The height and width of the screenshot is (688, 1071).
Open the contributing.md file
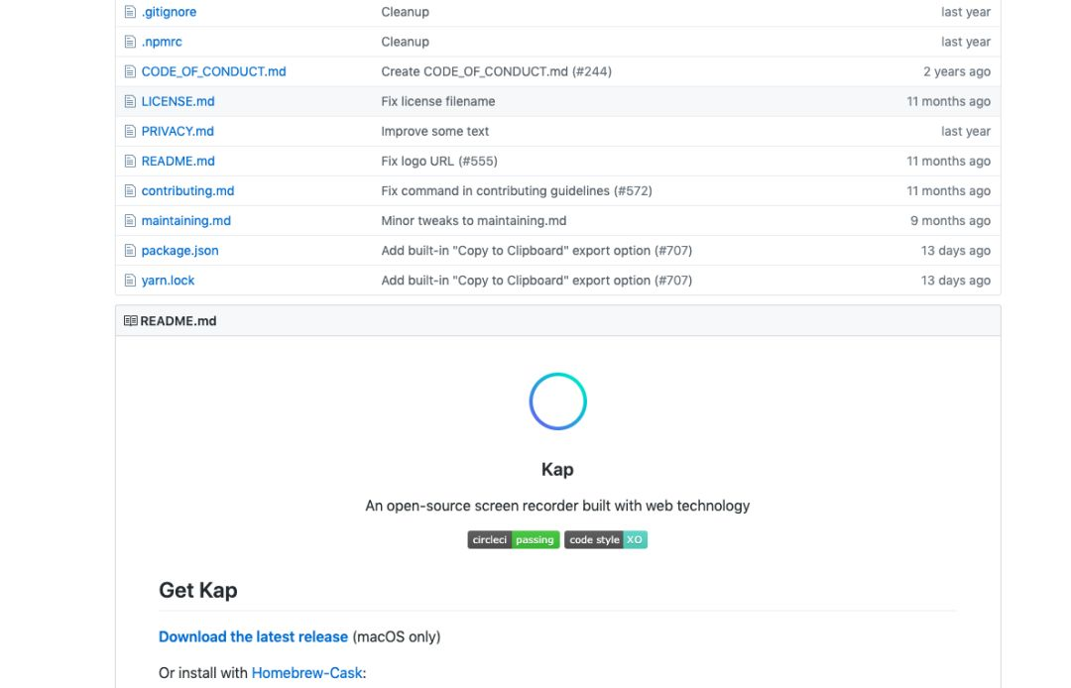tap(187, 190)
